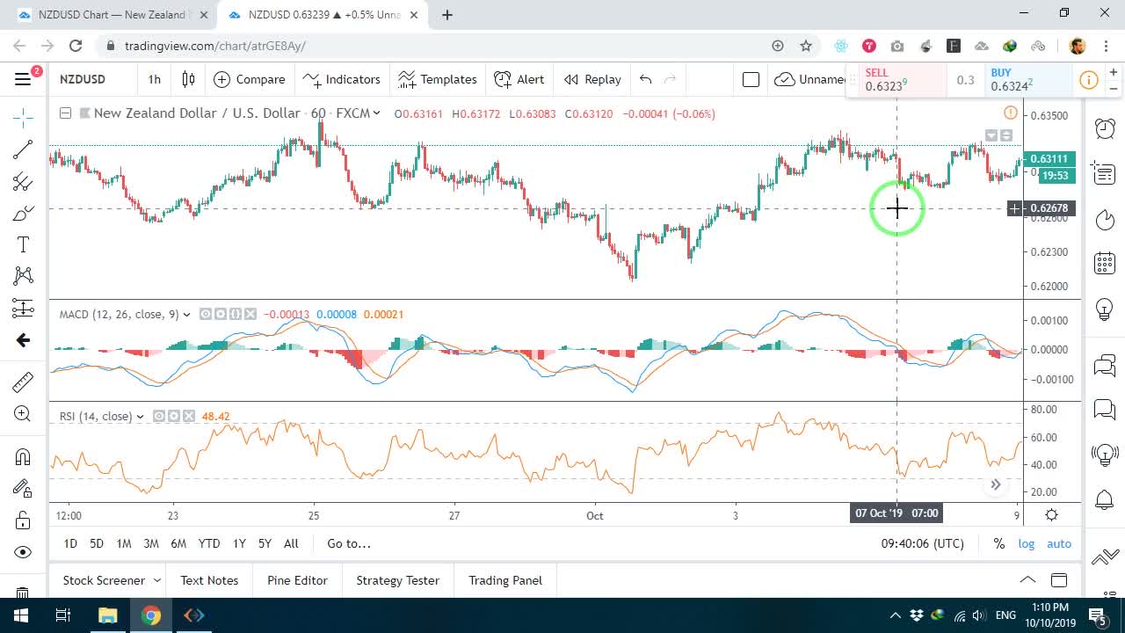Toggle stay in drawing mode pencil-lock
Image resolution: width=1125 pixels, height=633 pixels.
tap(23, 488)
